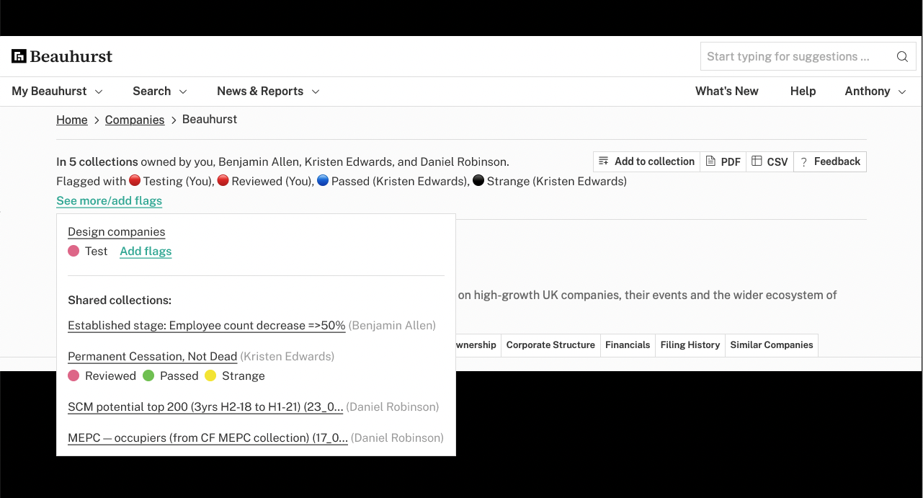The height and width of the screenshot is (498, 923).
Task: Switch to the Similar Companies tab
Action: point(772,344)
